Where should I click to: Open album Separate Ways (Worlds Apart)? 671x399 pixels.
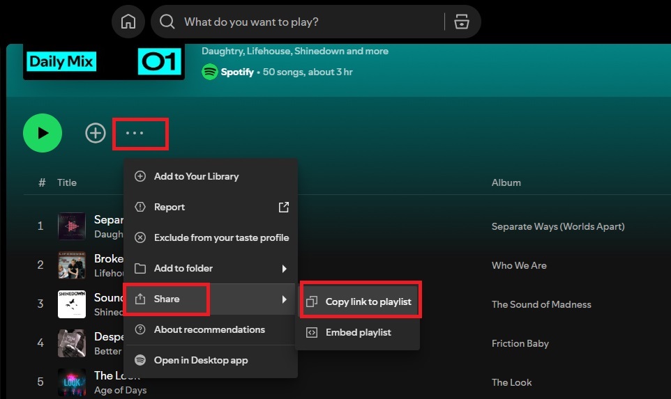(x=558, y=226)
